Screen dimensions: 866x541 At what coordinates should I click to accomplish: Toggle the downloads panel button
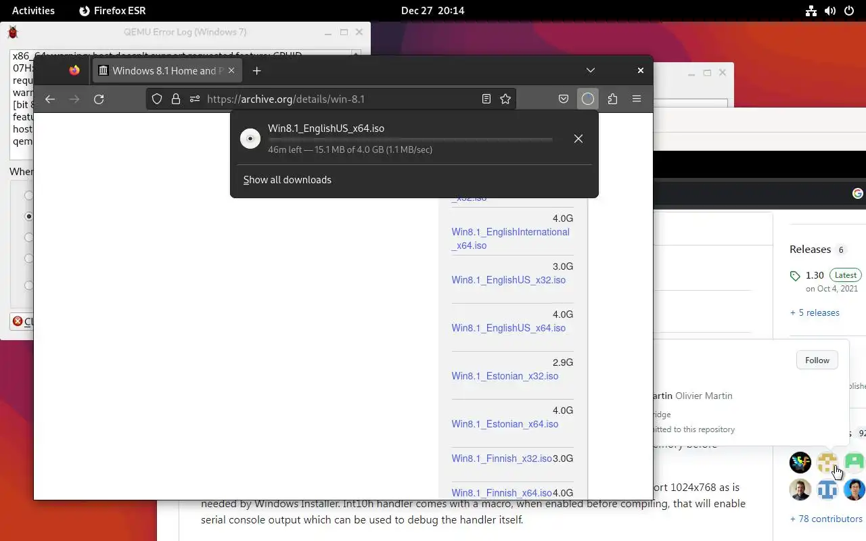click(588, 99)
